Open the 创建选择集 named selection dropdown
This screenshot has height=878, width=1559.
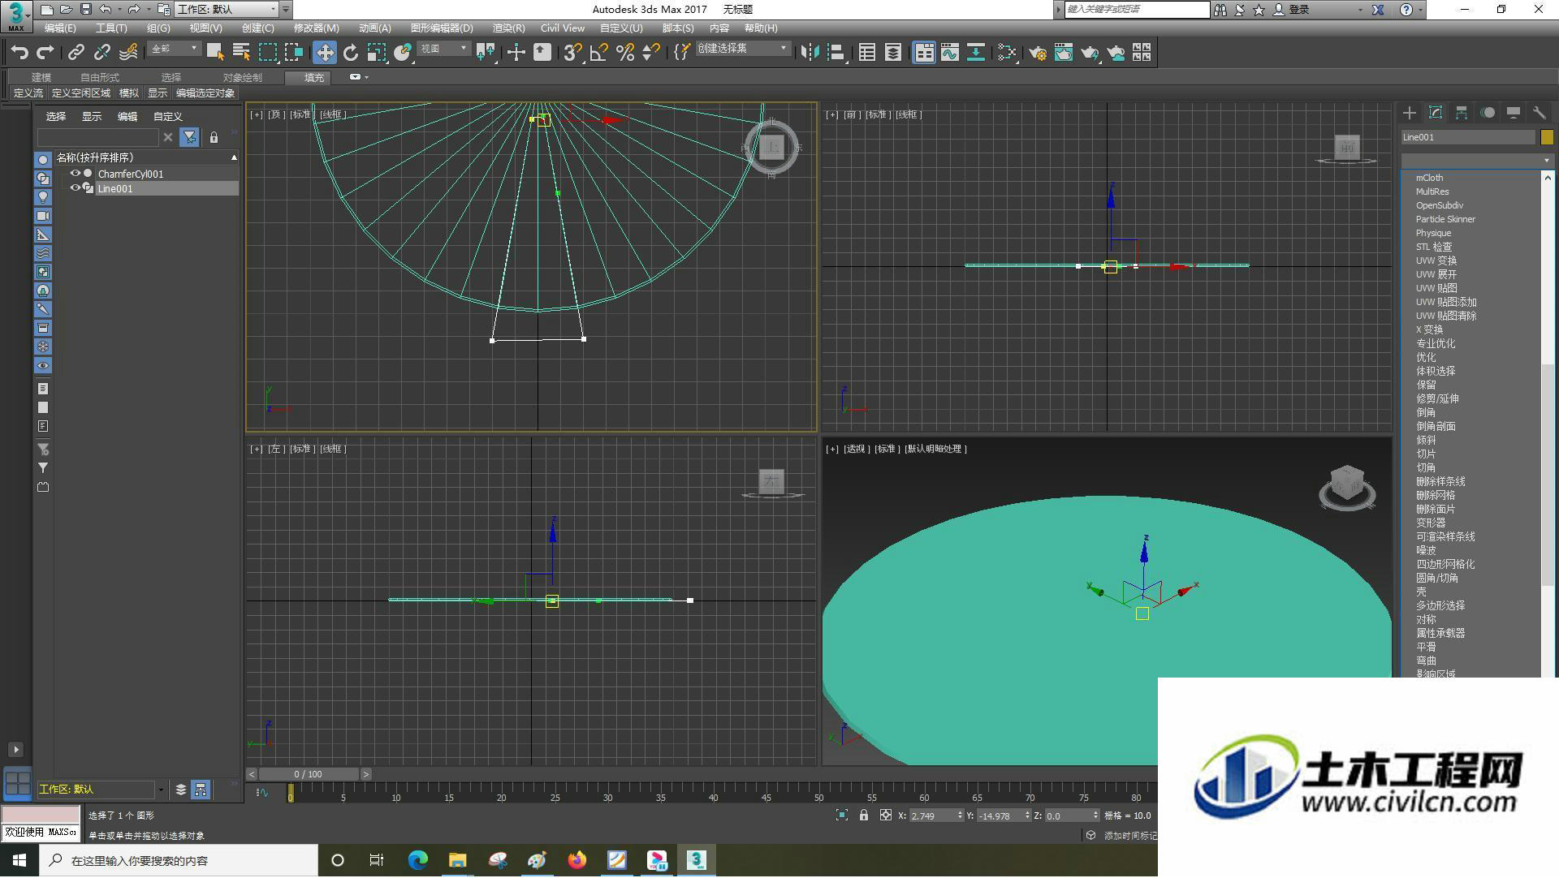(742, 49)
